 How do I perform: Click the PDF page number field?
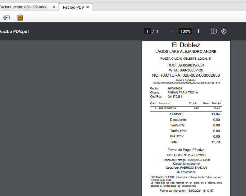148,31
